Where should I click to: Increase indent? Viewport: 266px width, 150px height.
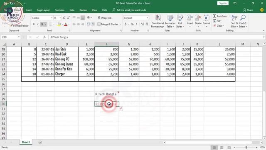93,24
